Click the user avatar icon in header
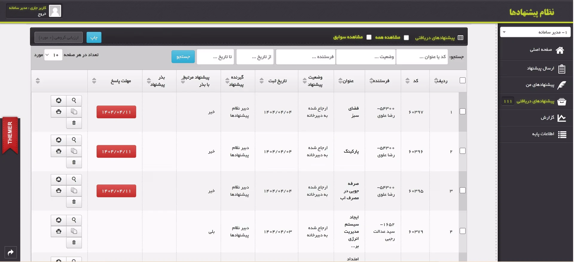 [55, 11]
